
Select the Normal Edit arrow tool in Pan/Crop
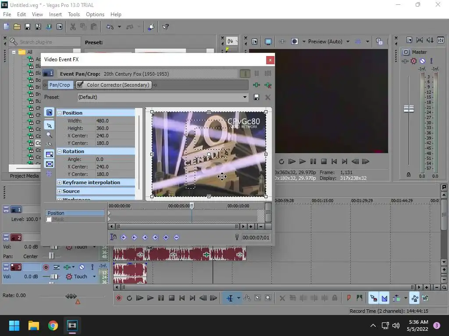(x=49, y=126)
